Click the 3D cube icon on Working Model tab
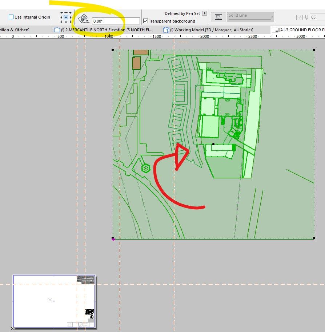 pyautogui.click(x=166, y=30)
